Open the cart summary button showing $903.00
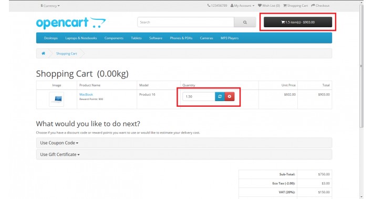Viewport: 373px width, 199px height. [298, 22]
